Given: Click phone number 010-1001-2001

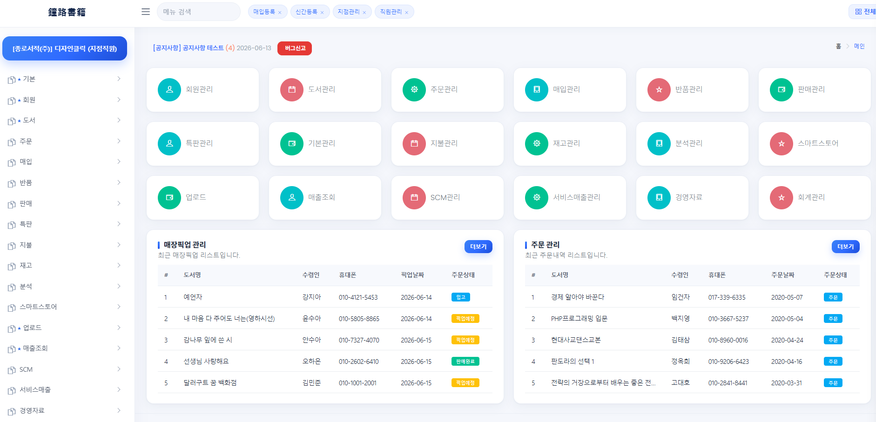Looking at the screenshot, I should click(357, 383).
